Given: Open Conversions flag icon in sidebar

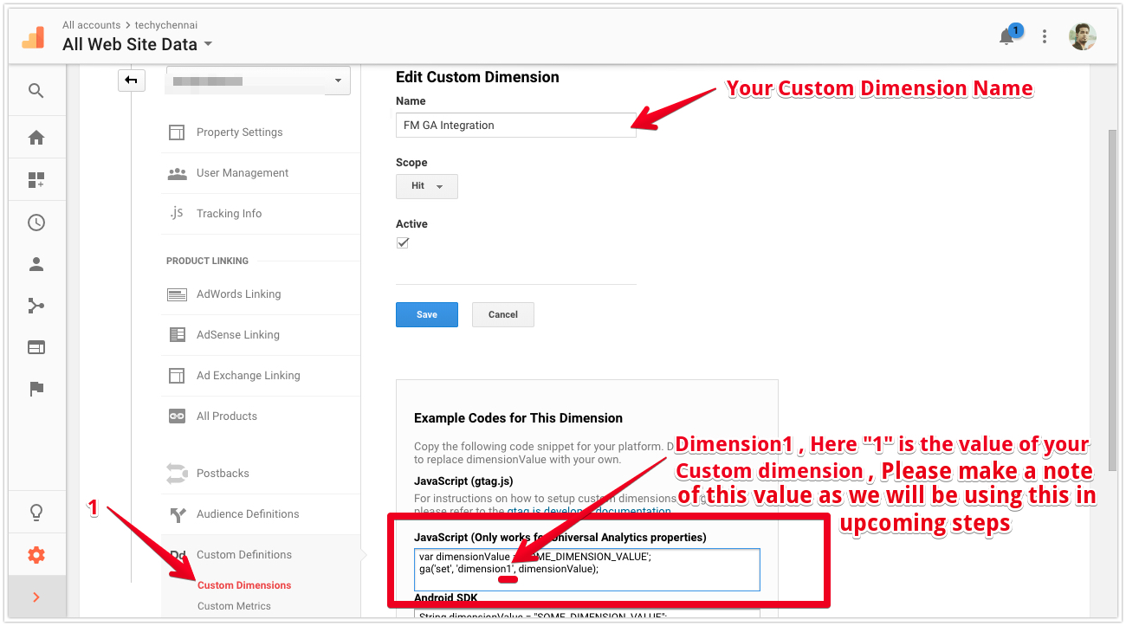Looking at the screenshot, I should click(36, 389).
